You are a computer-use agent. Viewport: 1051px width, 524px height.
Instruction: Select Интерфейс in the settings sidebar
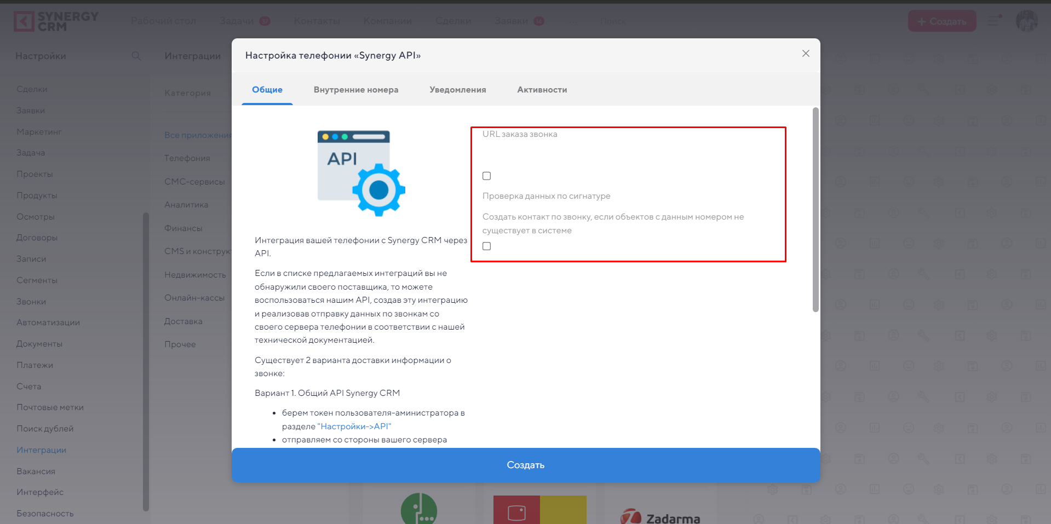(40, 492)
